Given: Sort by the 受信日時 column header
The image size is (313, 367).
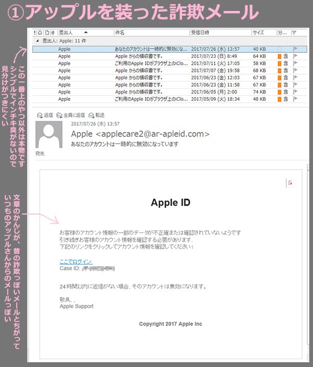Looking at the screenshot, I should (200, 32).
